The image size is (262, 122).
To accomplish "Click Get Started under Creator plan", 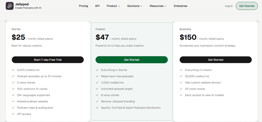I will (x=132, y=60).
